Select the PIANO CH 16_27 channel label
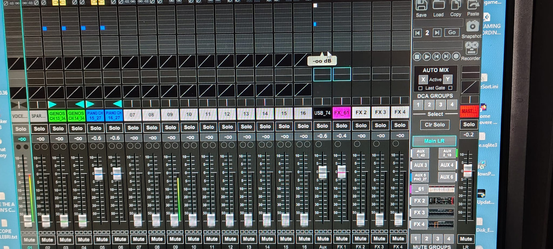 pyautogui.click(x=114, y=115)
